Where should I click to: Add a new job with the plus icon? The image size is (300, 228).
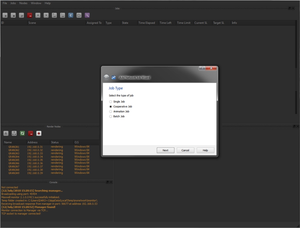click(5, 15)
